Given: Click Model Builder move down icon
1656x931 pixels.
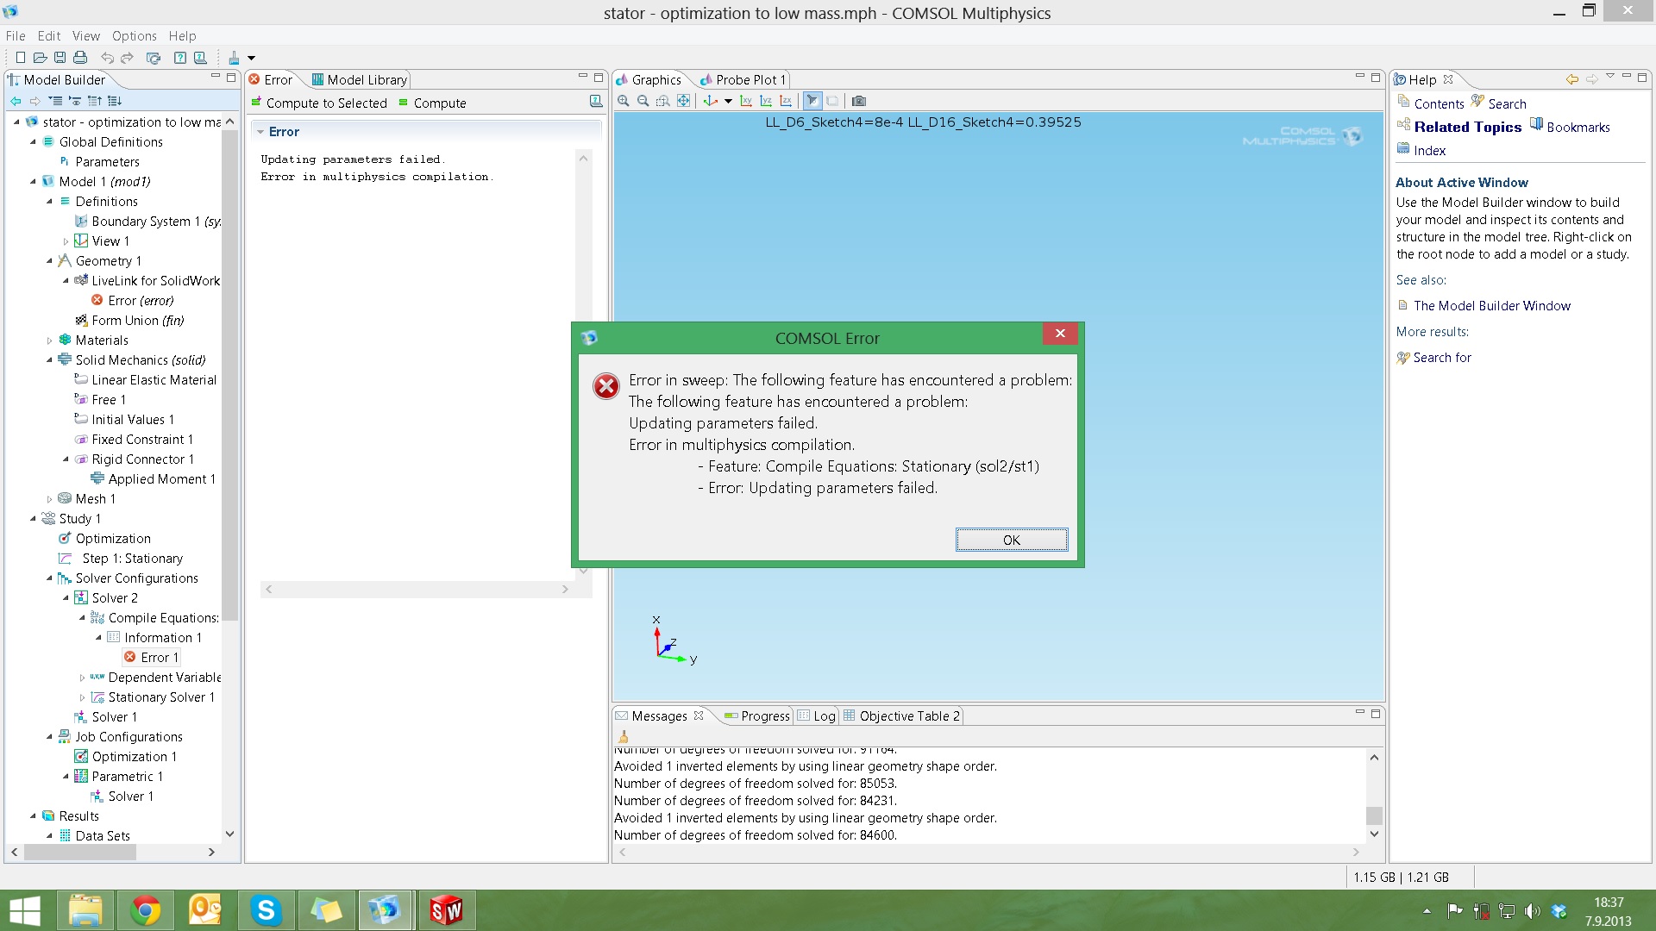Looking at the screenshot, I should pyautogui.click(x=115, y=101).
